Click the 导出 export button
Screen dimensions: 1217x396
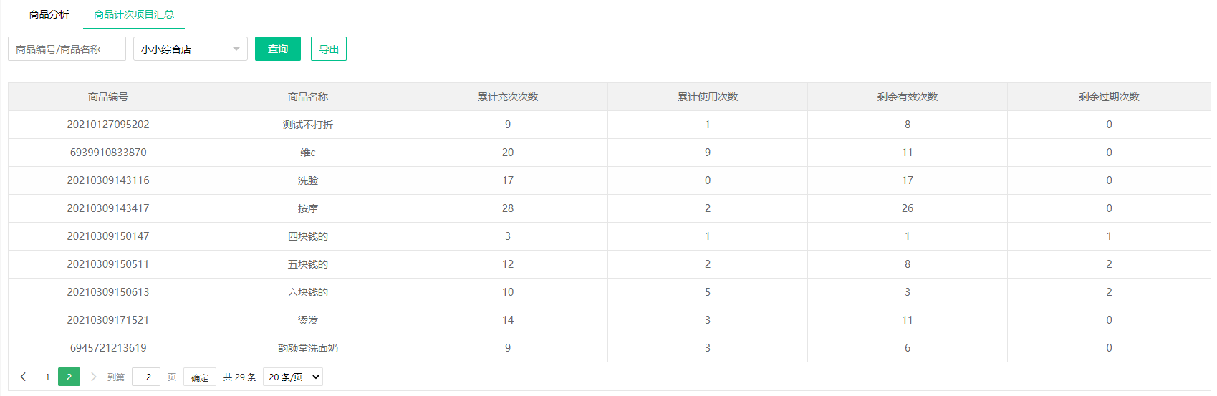pyautogui.click(x=329, y=49)
